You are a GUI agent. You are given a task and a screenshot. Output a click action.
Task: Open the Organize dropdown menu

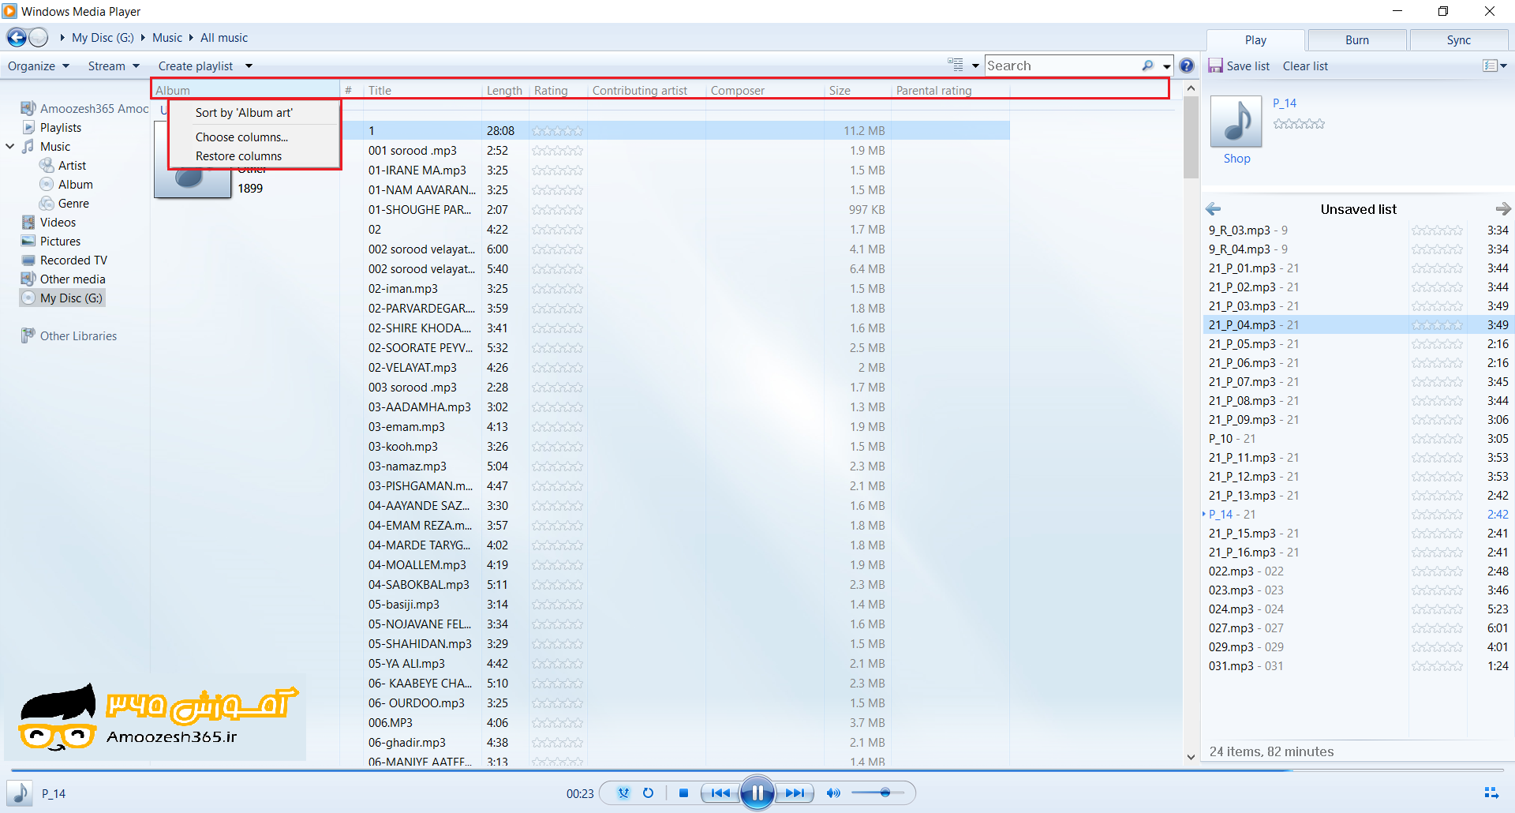[39, 66]
